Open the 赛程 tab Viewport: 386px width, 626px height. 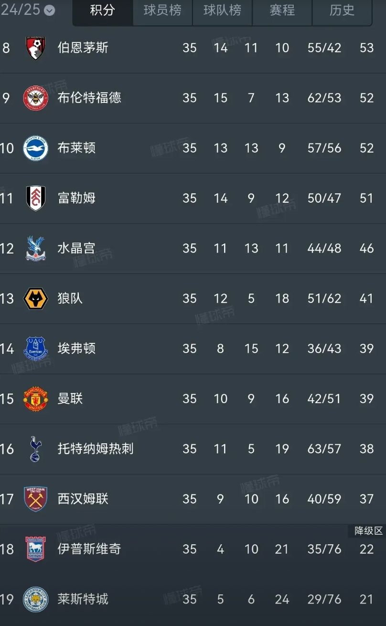(282, 10)
